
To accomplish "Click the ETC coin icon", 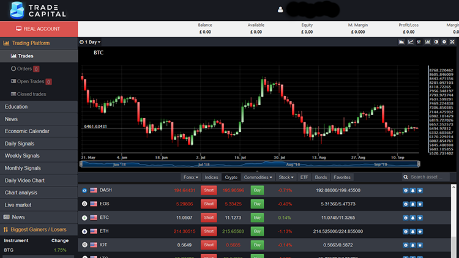I will (x=84, y=218).
